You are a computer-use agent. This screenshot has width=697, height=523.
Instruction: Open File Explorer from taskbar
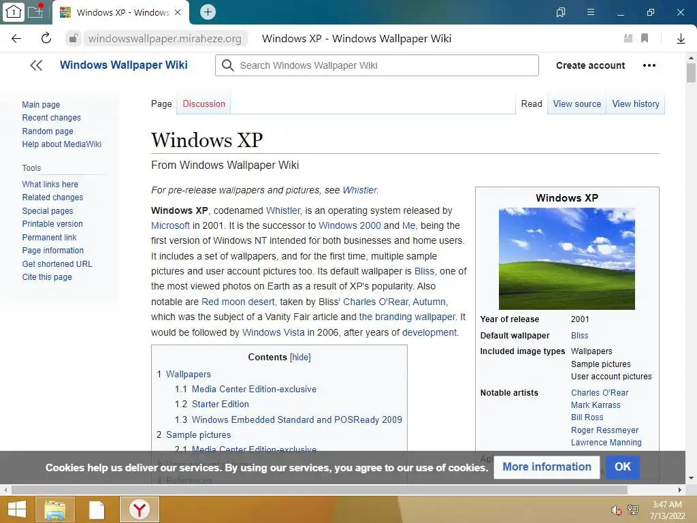[x=55, y=509]
